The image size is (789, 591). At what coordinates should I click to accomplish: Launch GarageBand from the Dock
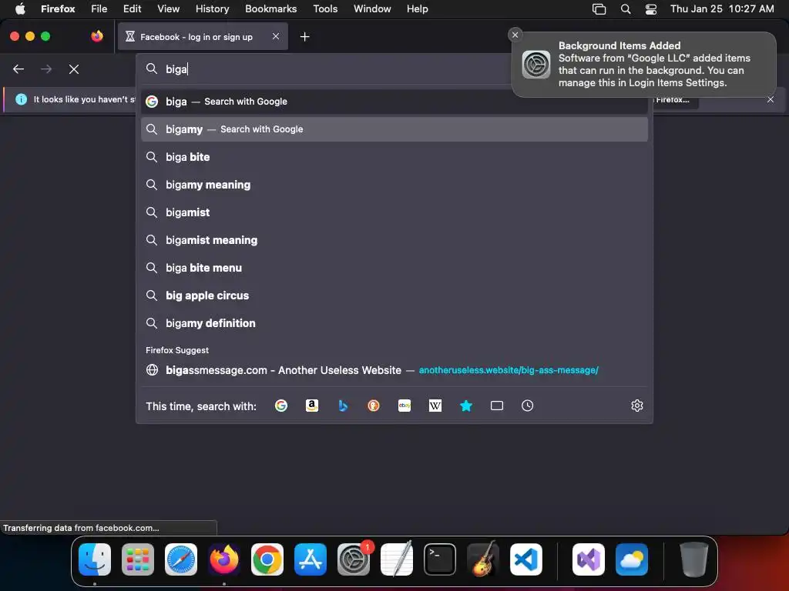point(483,559)
